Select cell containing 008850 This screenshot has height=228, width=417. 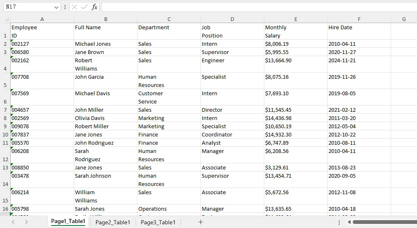(42, 167)
